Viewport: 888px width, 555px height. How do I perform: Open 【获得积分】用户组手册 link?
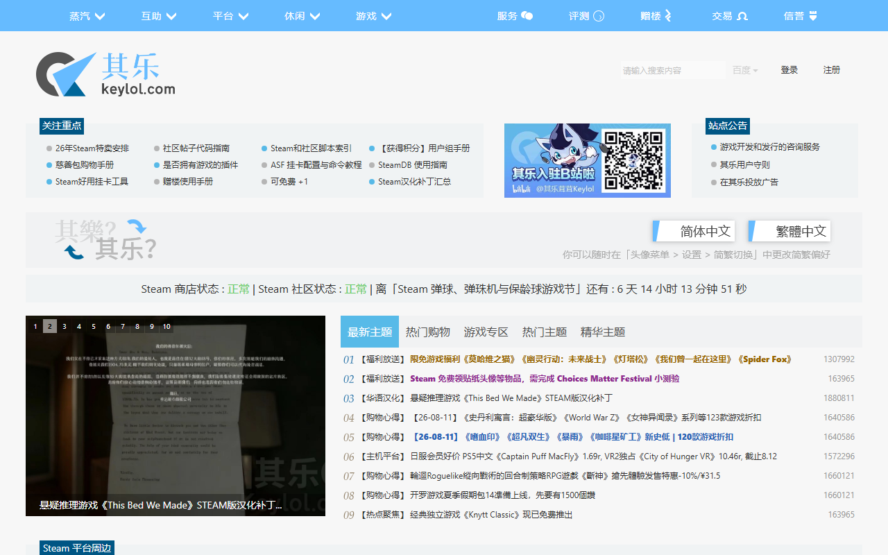pyautogui.click(x=424, y=148)
